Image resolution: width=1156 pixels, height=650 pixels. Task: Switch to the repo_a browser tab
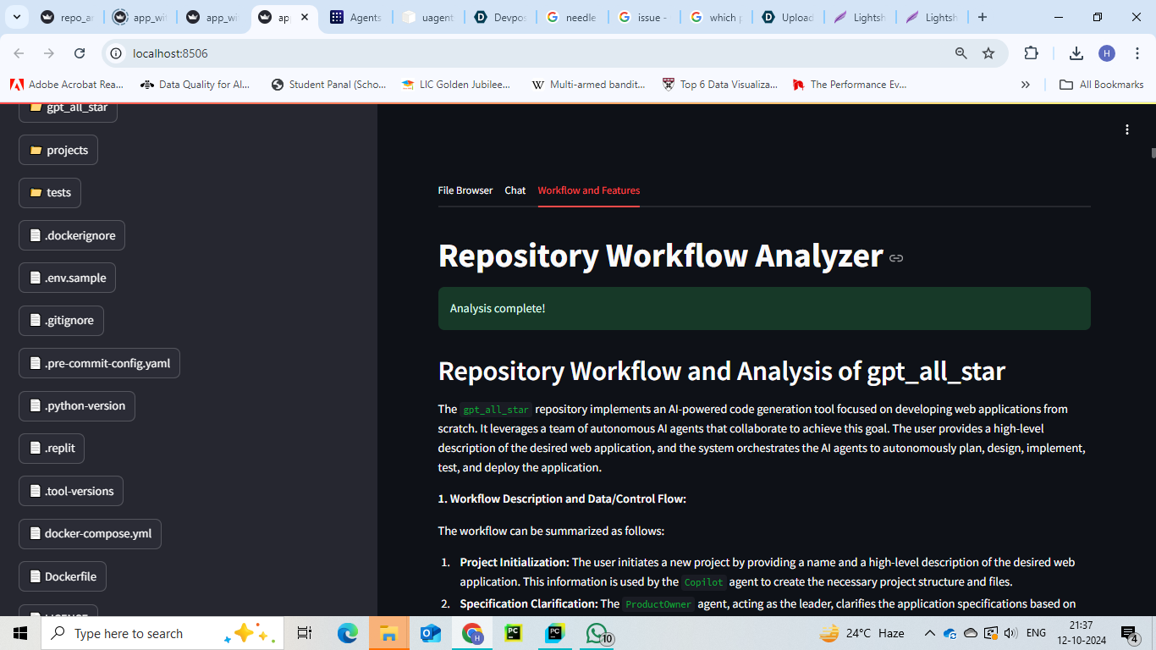coord(69,17)
